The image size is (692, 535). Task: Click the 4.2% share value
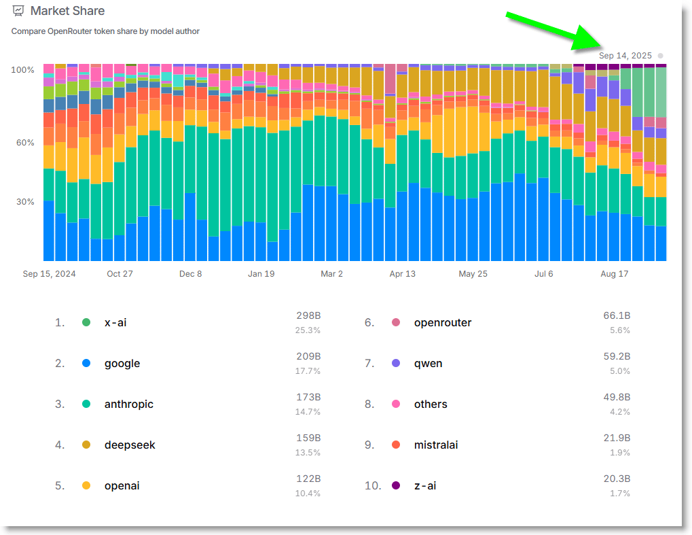coord(620,412)
